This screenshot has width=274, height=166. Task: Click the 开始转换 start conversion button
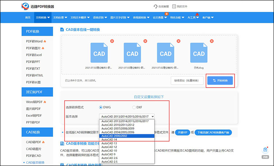pyautogui.click(x=220, y=81)
